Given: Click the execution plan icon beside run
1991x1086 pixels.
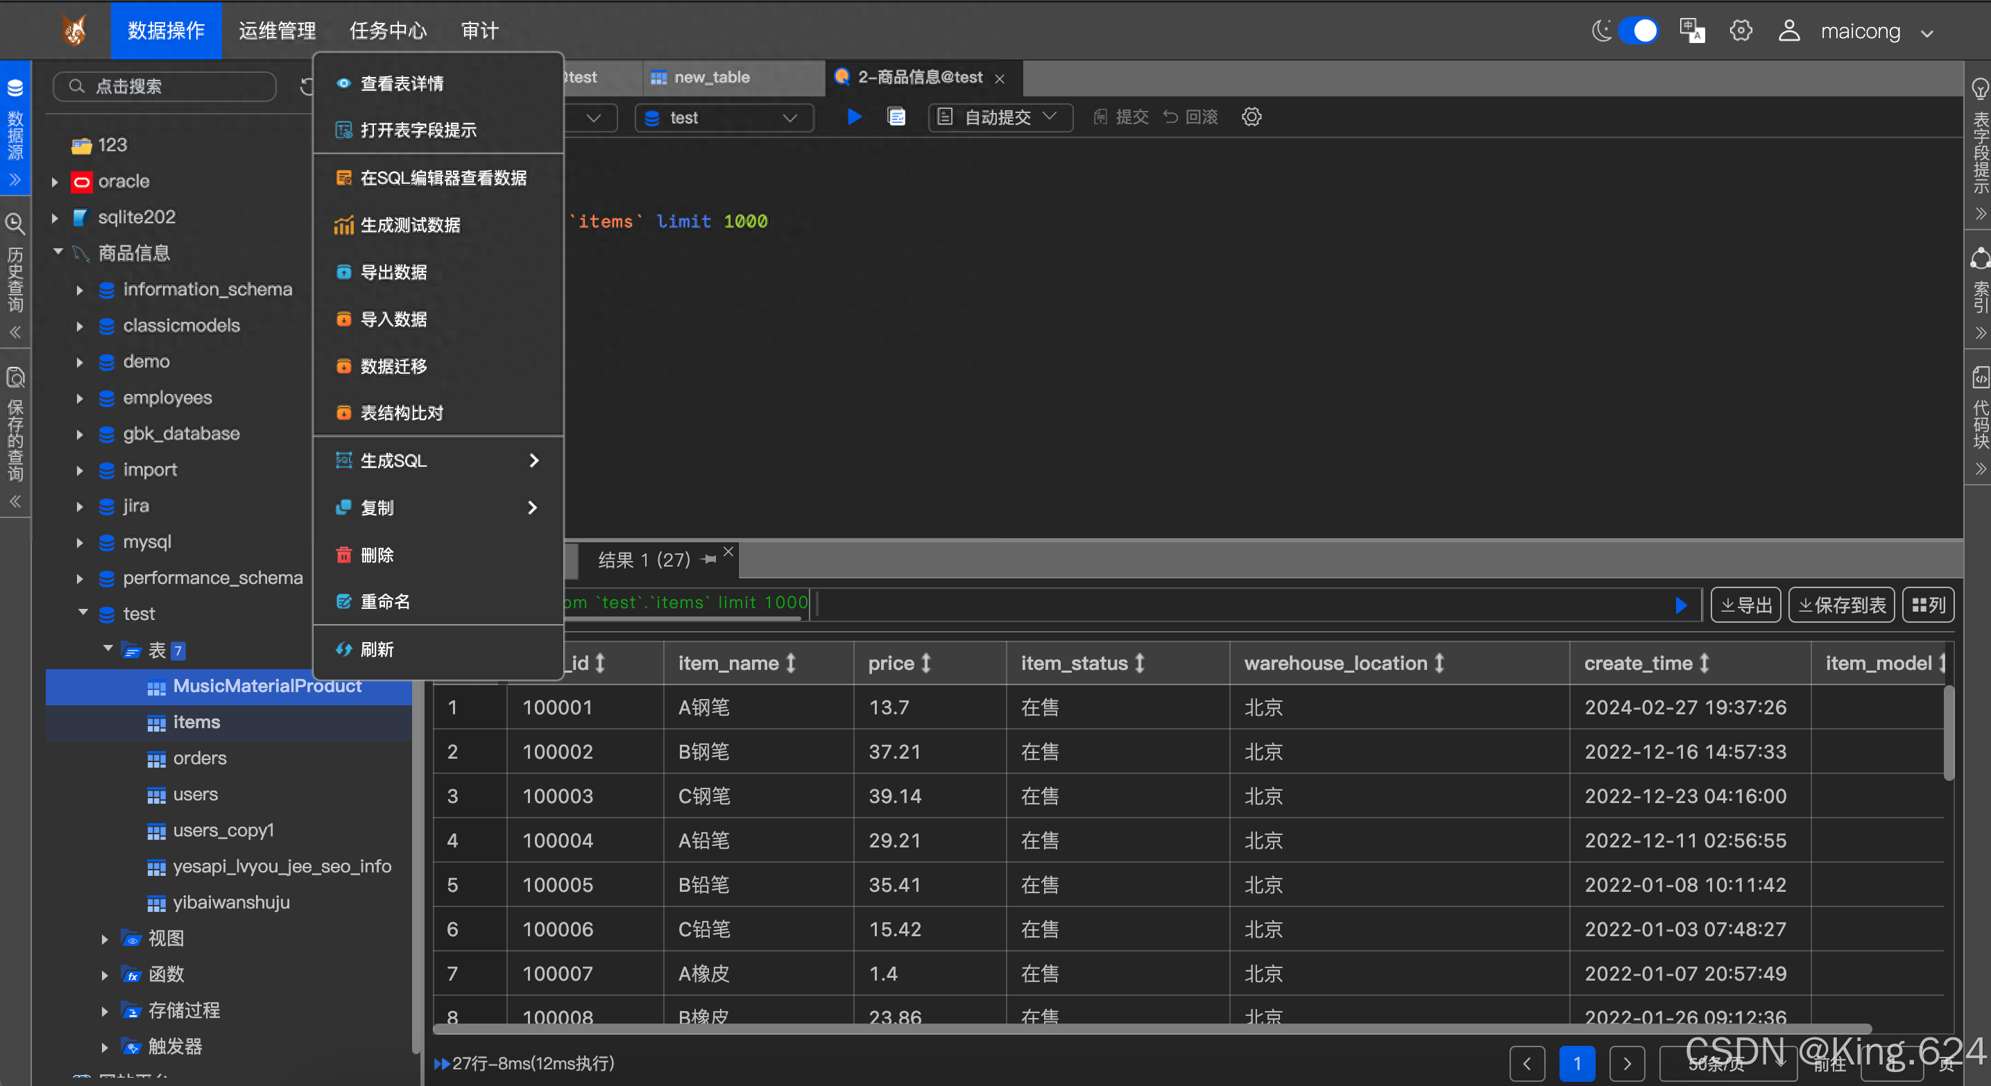Looking at the screenshot, I should point(896,117).
